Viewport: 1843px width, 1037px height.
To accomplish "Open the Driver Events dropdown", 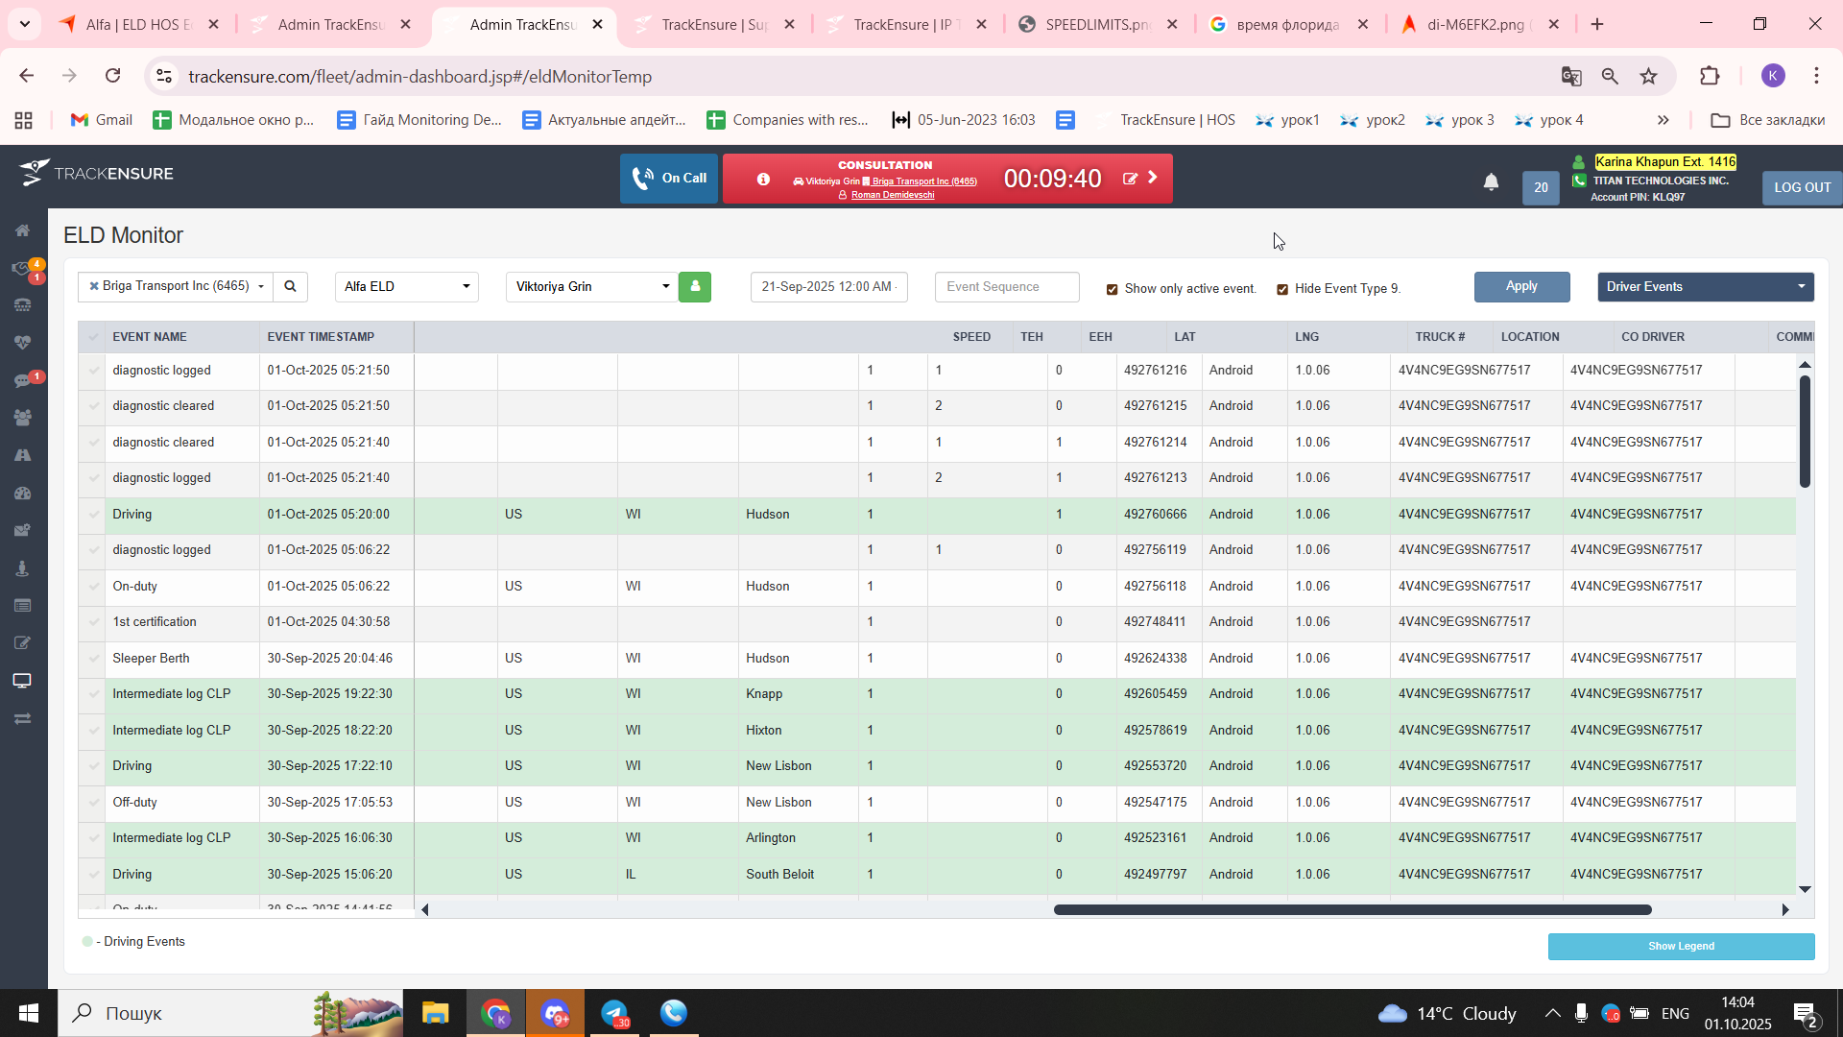I will [x=1705, y=286].
